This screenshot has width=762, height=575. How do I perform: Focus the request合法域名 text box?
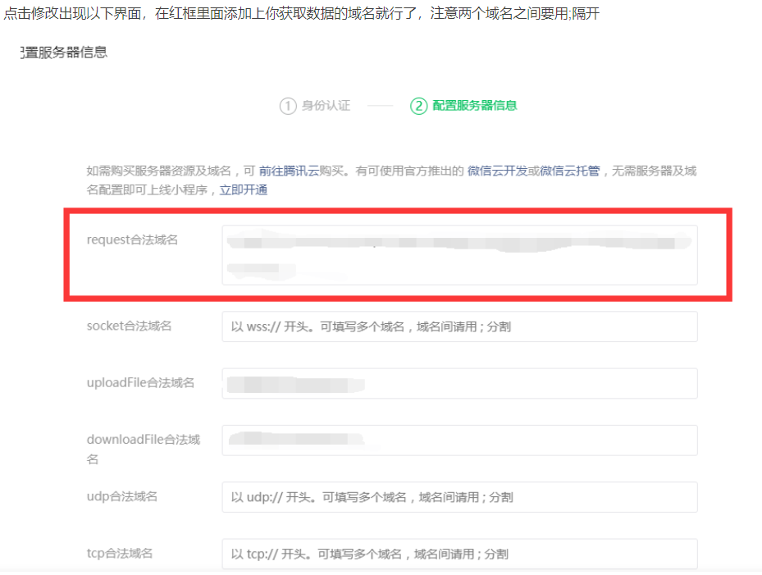(459, 255)
